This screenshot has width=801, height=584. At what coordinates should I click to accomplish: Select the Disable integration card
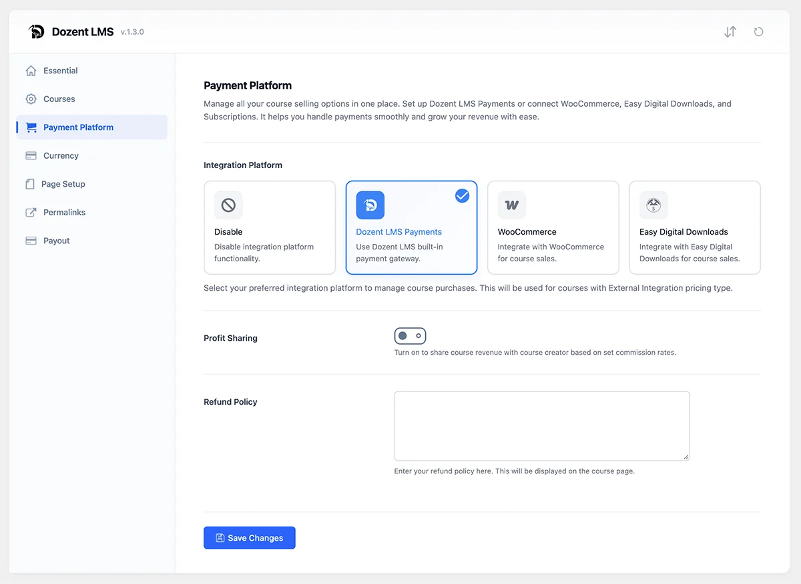coord(270,227)
